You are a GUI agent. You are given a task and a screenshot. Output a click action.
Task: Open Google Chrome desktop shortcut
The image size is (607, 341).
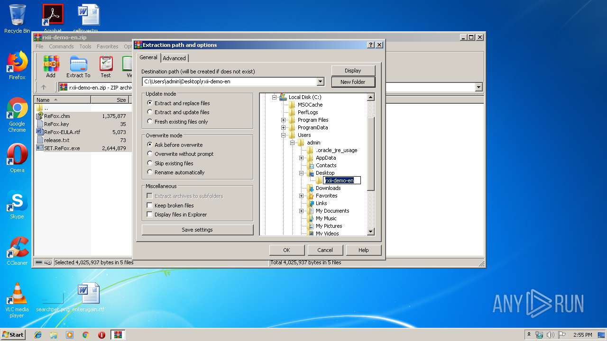[17, 115]
